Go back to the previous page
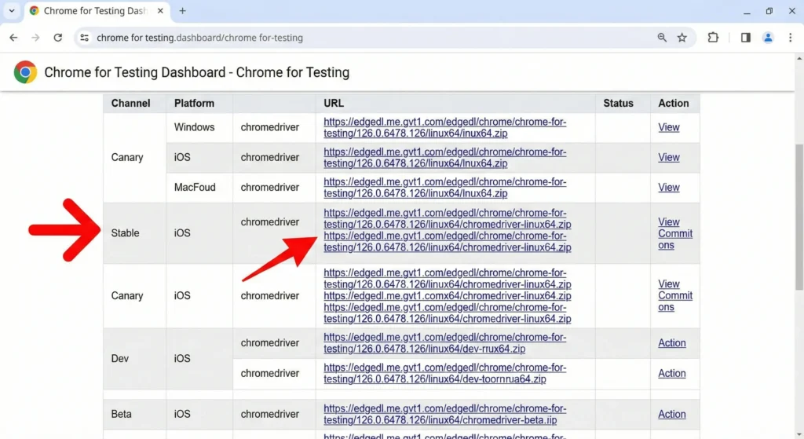This screenshot has height=439, width=804. coord(13,38)
